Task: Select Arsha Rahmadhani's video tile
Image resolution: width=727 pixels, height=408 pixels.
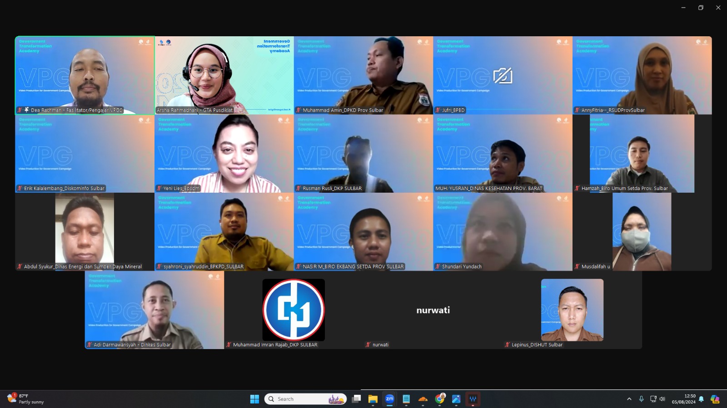Action: point(224,75)
